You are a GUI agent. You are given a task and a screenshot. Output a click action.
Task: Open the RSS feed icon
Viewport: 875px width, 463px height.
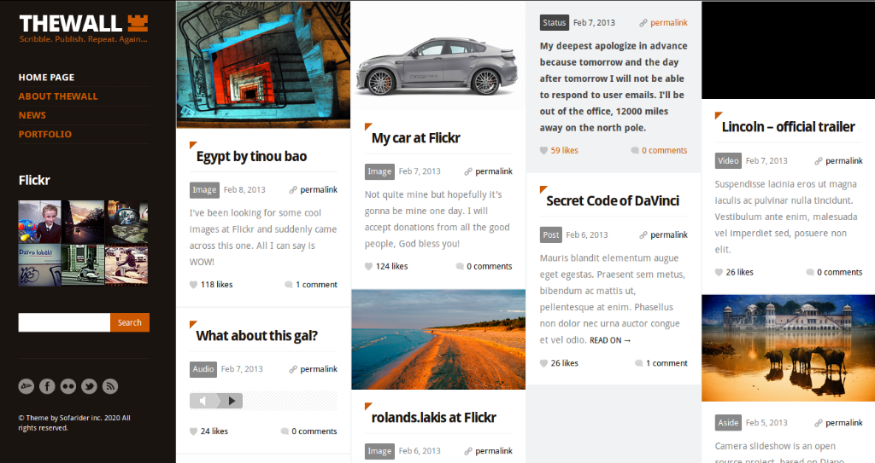click(x=110, y=386)
